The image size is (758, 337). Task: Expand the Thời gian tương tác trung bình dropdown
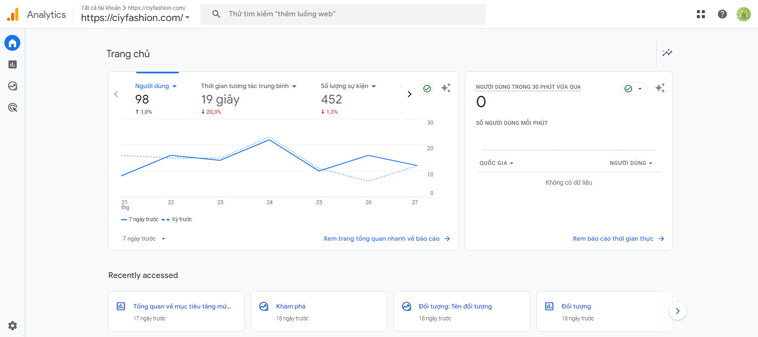294,86
